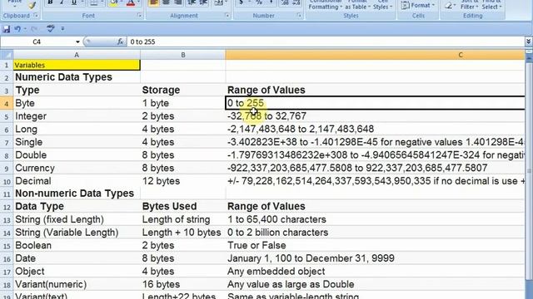
Task: Apply the red font color button
Action: click(131, 3)
